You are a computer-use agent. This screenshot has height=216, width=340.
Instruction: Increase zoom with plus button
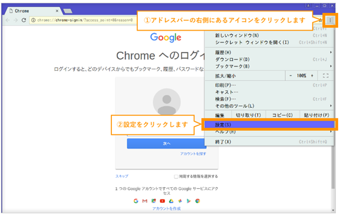pos(312,75)
